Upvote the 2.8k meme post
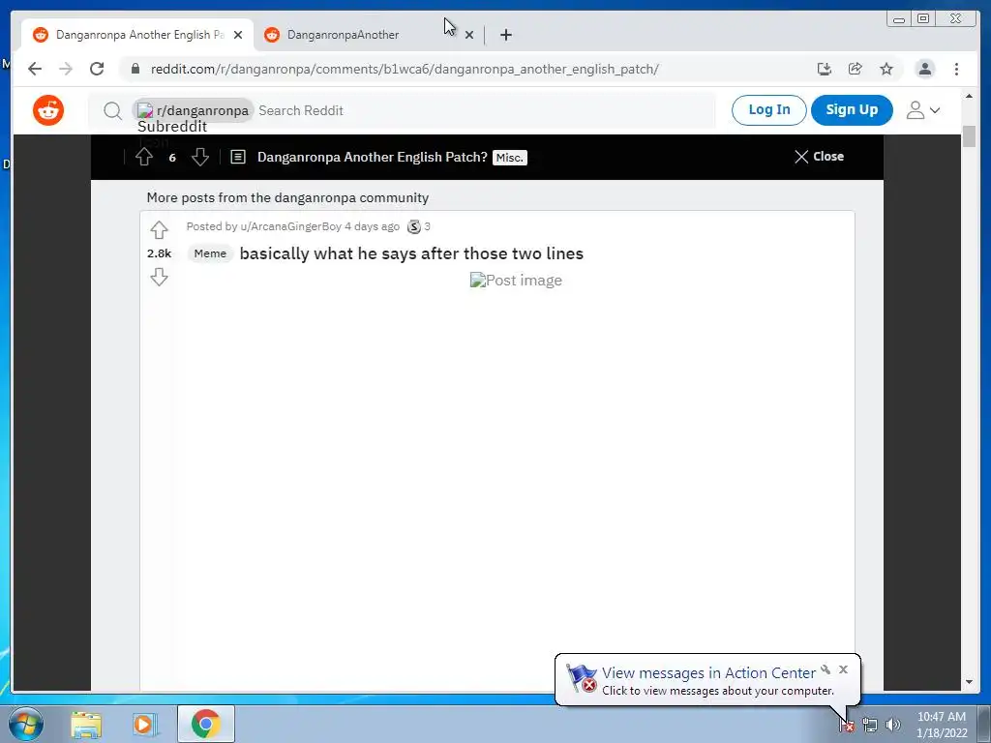The width and height of the screenshot is (991, 743). [160, 230]
